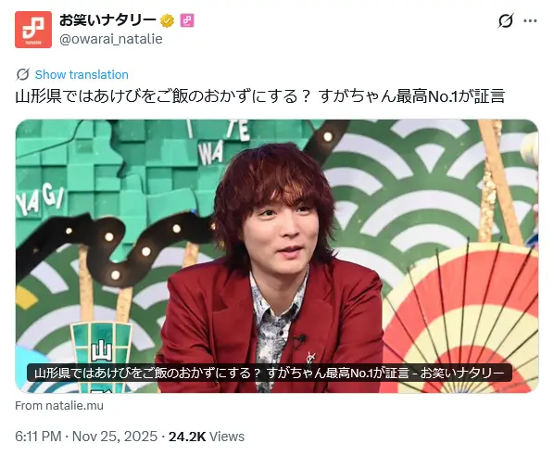Image resolution: width=554 pixels, height=456 pixels.
Task: Open Grok from the post's top-right icon
Action: click(506, 21)
